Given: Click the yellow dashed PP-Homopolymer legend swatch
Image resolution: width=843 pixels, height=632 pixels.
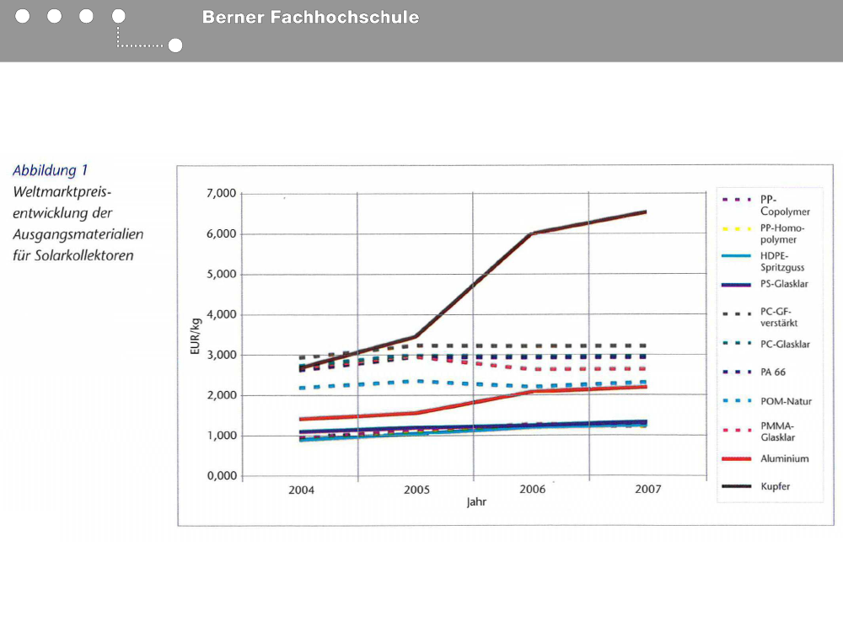Looking at the screenshot, I should point(737,229).
